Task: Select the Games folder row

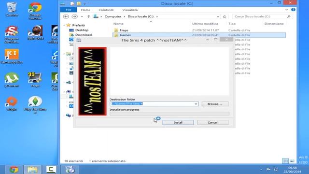Action: point(199,35)
